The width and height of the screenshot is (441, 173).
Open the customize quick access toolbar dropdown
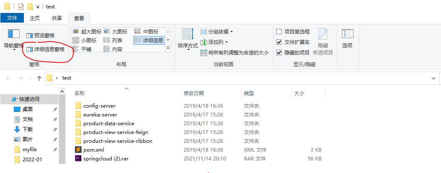(38, 7)
